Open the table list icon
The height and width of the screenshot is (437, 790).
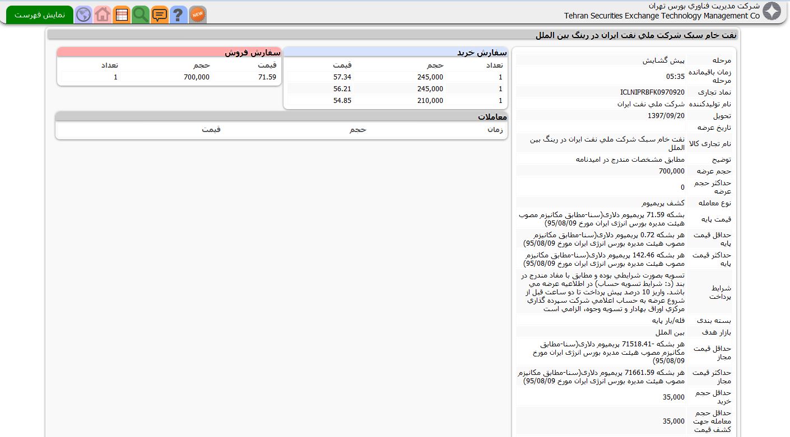point(122,15)
